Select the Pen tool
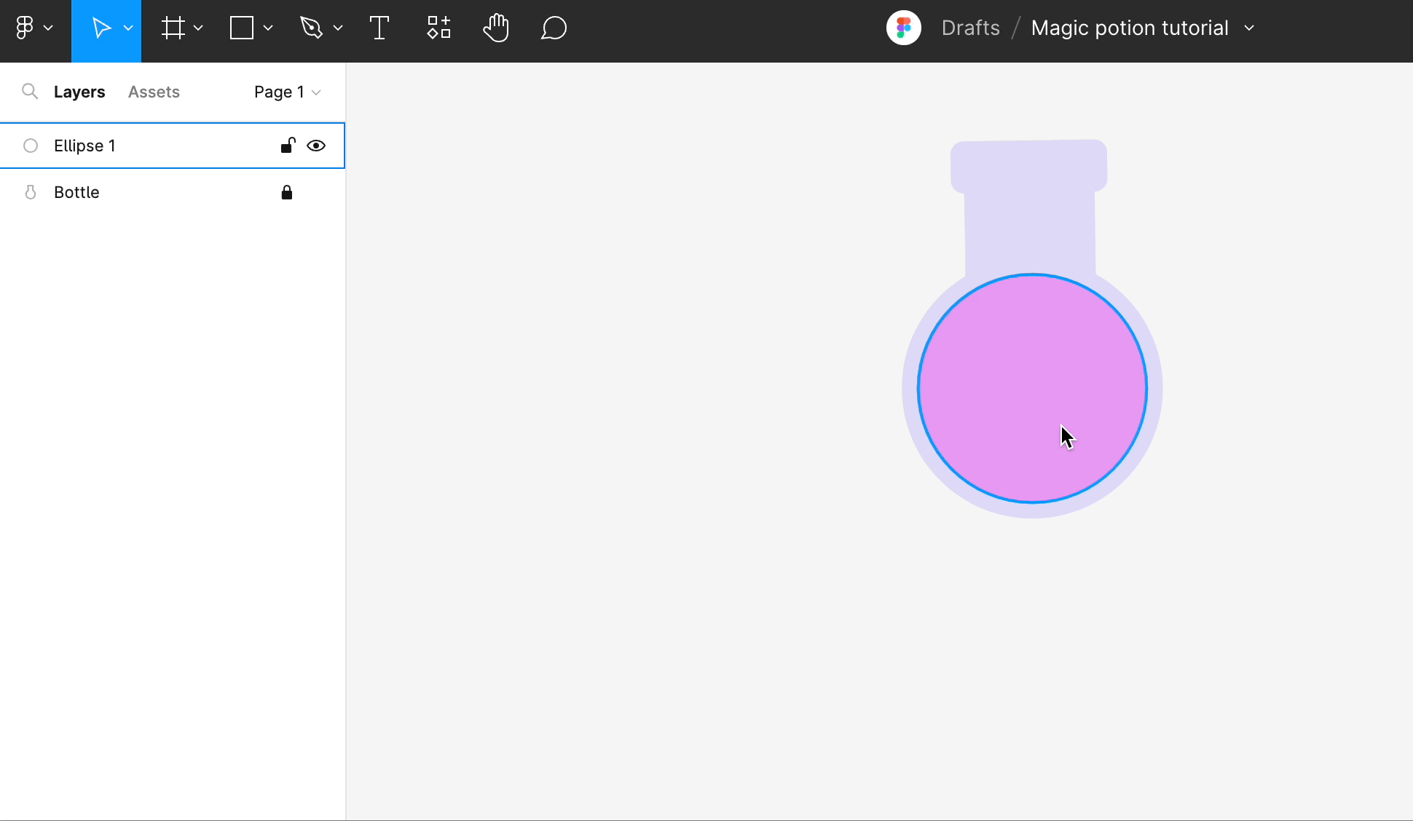This screenshot has height=821, width=1413. 311,28
